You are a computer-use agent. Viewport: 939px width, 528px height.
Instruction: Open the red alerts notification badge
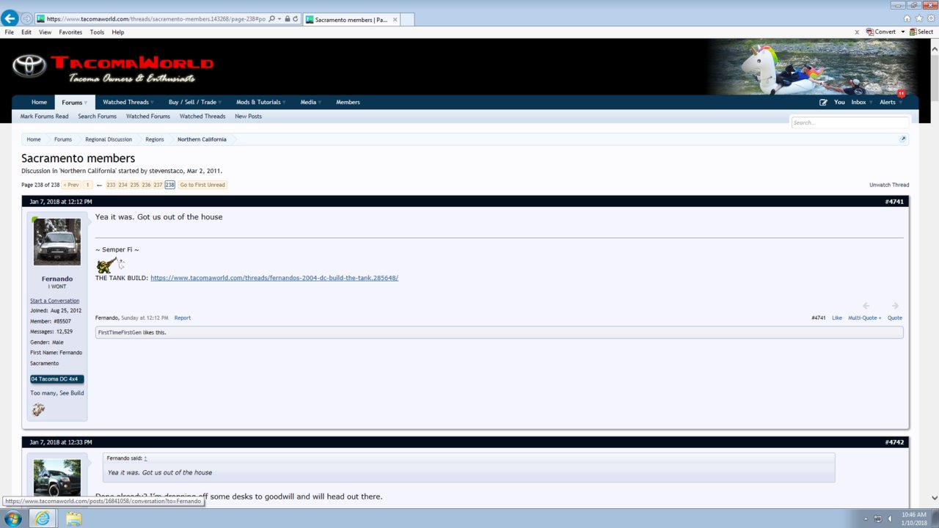(x=901, y=94)
